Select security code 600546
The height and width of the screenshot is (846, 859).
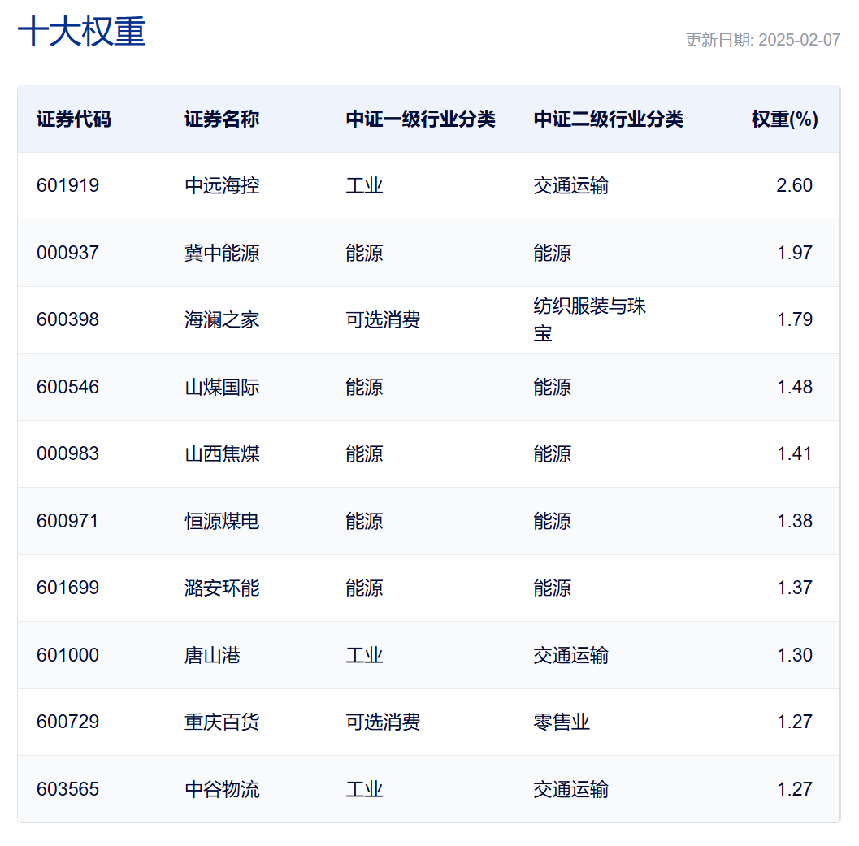(x=68, y=387)
